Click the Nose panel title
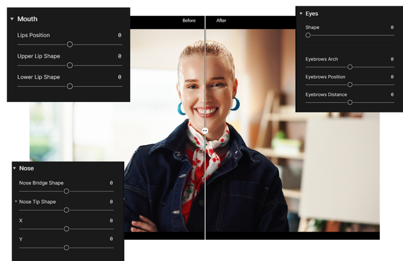 click(26, 169)
